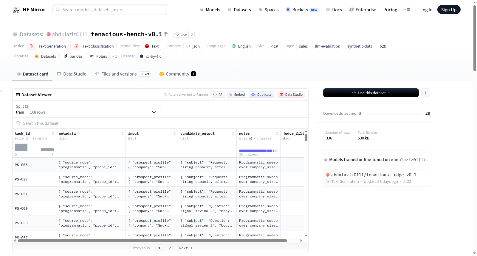The image size is (477, 256).
Task: Toggle the left sidebar menu icon
Action: [x=1, y=92]
